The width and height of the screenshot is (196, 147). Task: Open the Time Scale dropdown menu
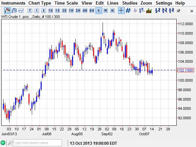(x=66, y=3)
